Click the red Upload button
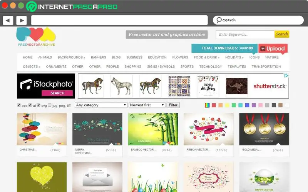308x192 pixels. 273,48
